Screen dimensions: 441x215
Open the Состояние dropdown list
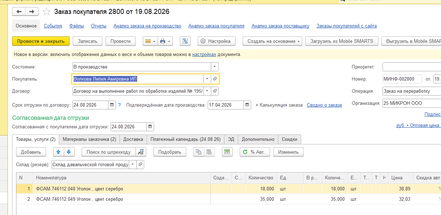214,67
